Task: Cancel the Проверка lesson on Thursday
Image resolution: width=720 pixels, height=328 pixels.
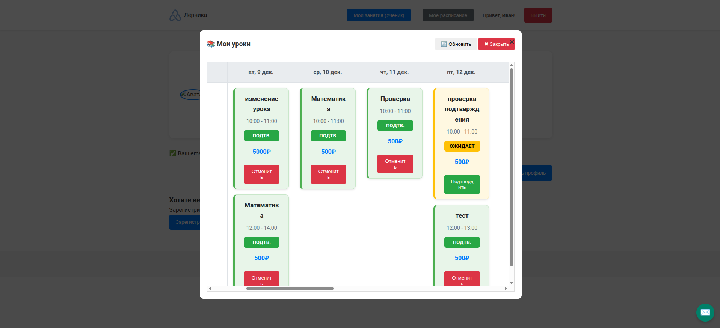Action: point(395,164)
